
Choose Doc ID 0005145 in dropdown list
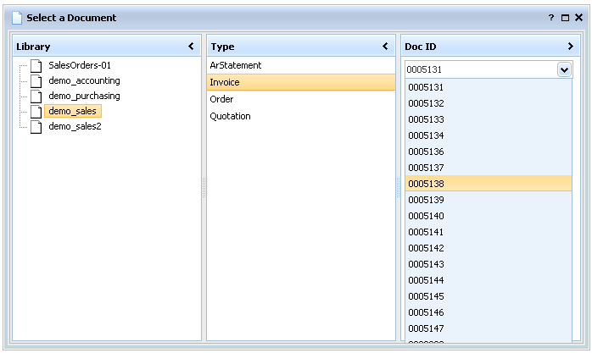426,296
